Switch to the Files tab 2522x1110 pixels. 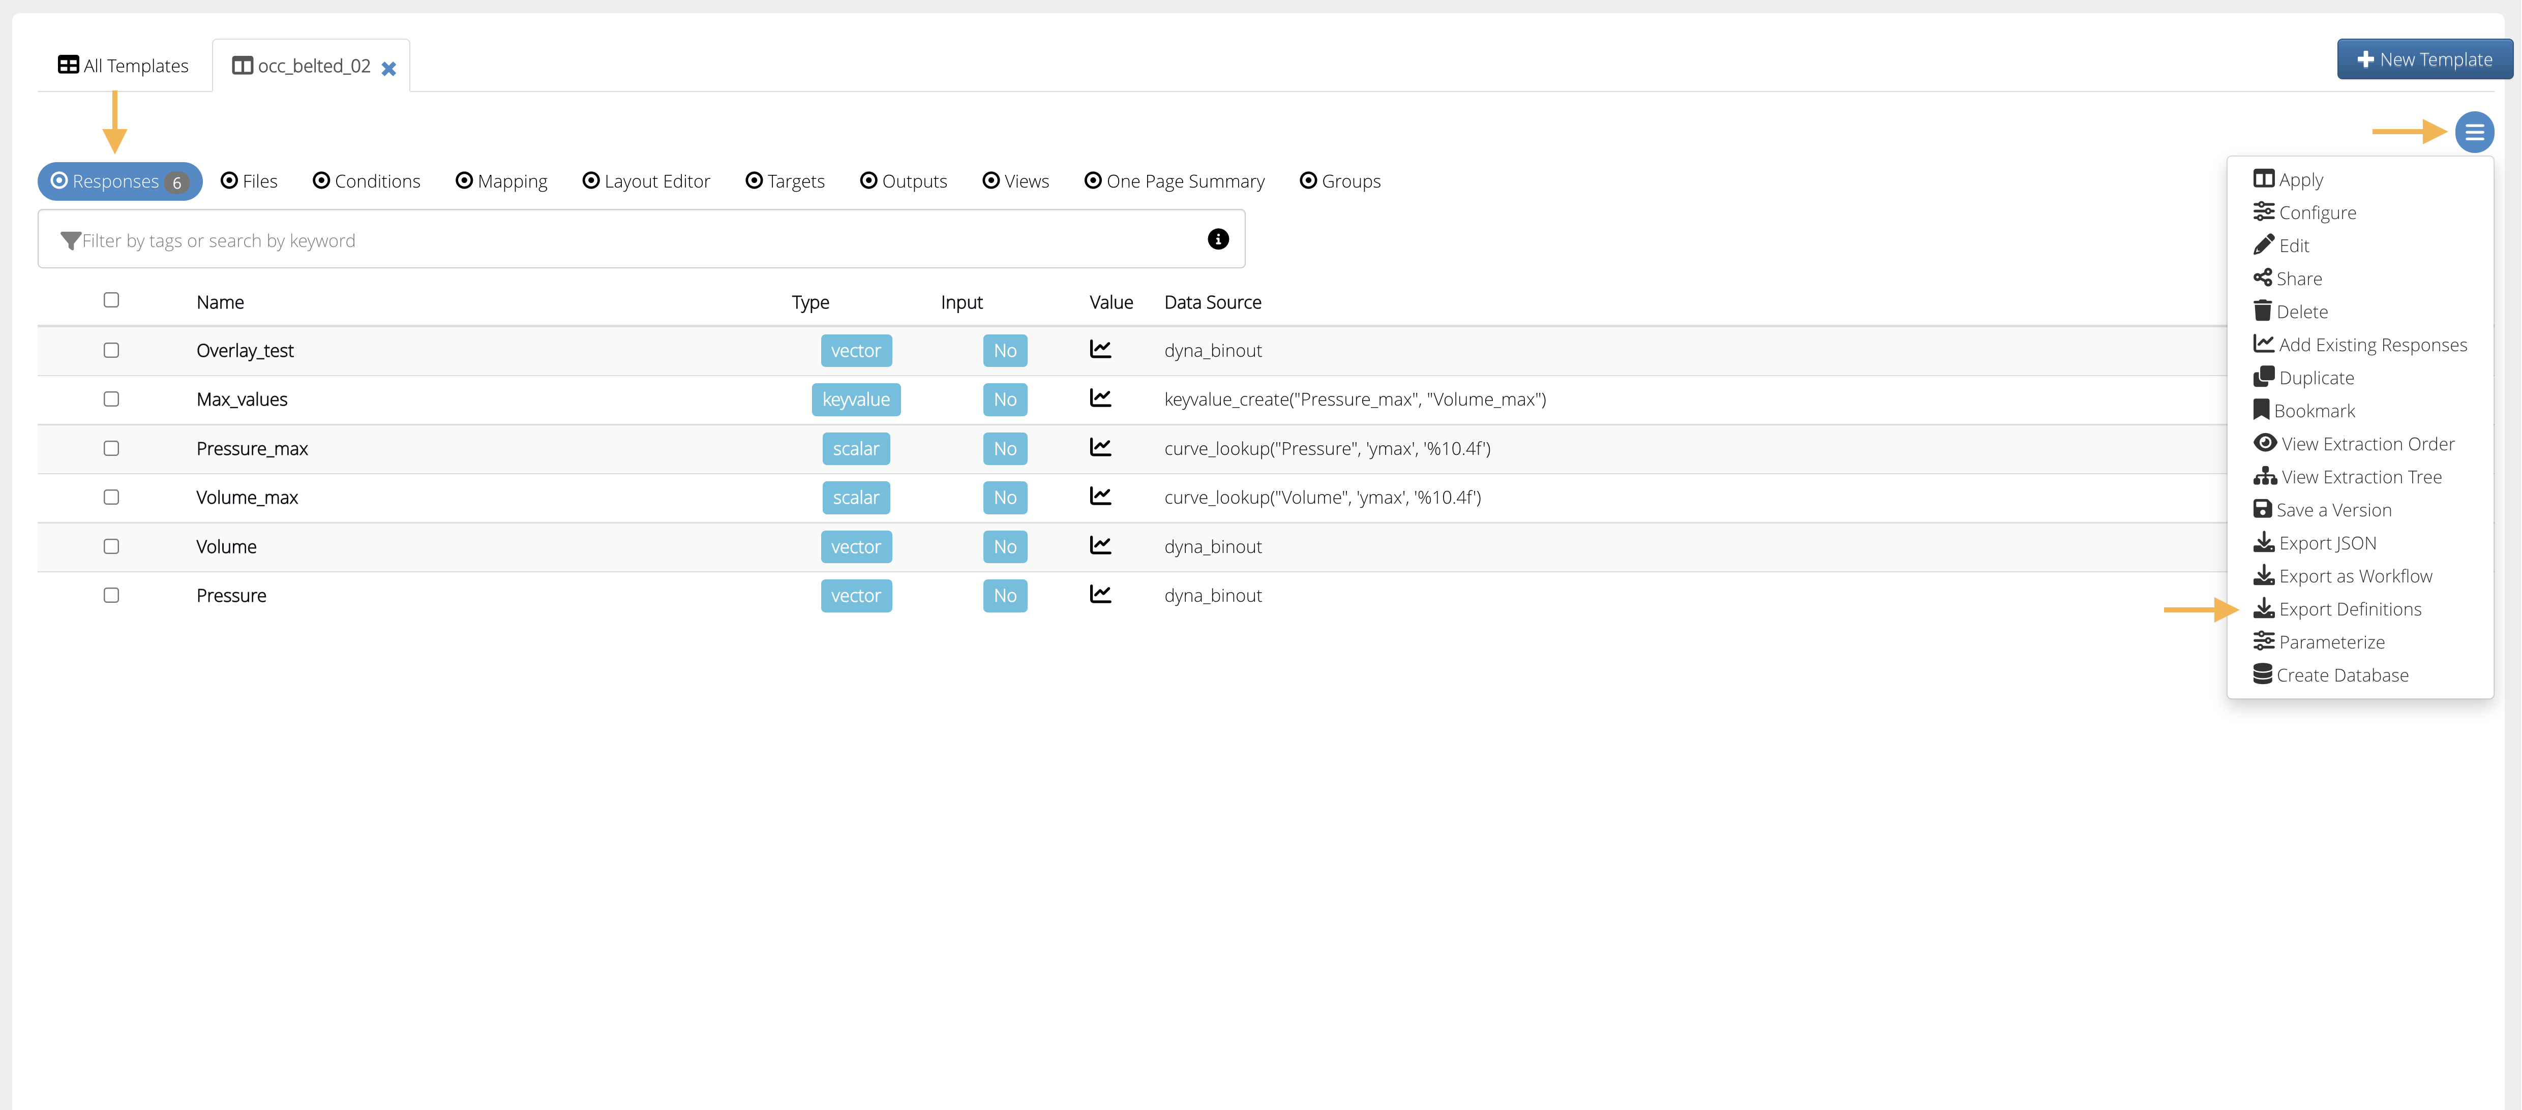pyautogui.click(x=250, y=181)
